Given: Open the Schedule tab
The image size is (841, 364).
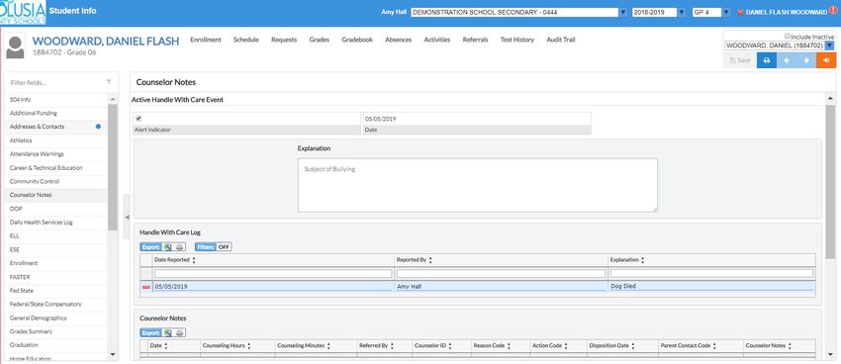Looking at the screenshot, I should 246,40.
